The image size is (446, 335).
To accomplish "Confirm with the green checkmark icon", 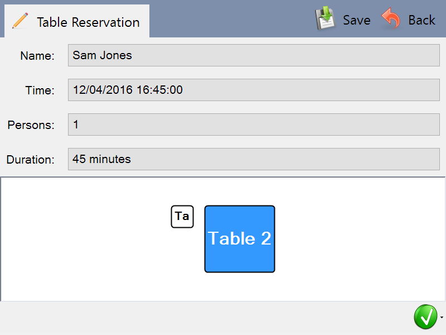I will click(425, 317).
